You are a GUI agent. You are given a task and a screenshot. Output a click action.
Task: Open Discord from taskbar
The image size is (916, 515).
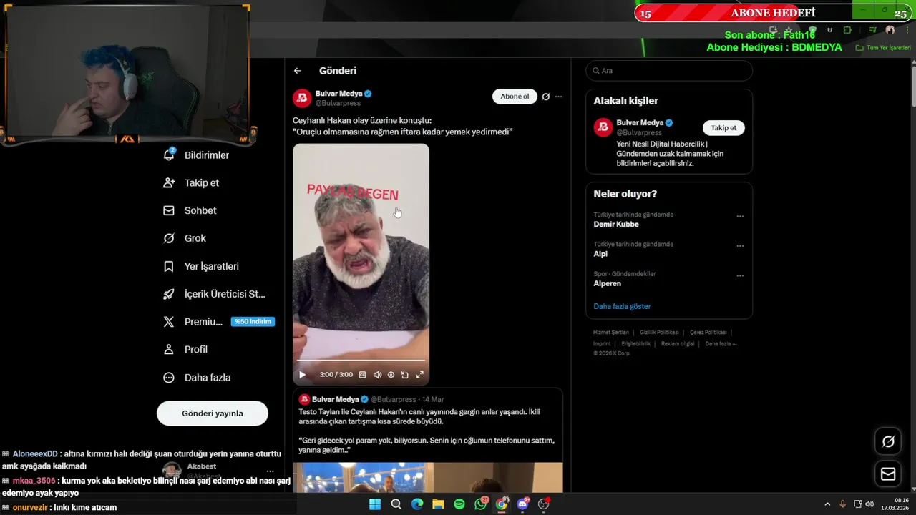[x=522, y=504]
